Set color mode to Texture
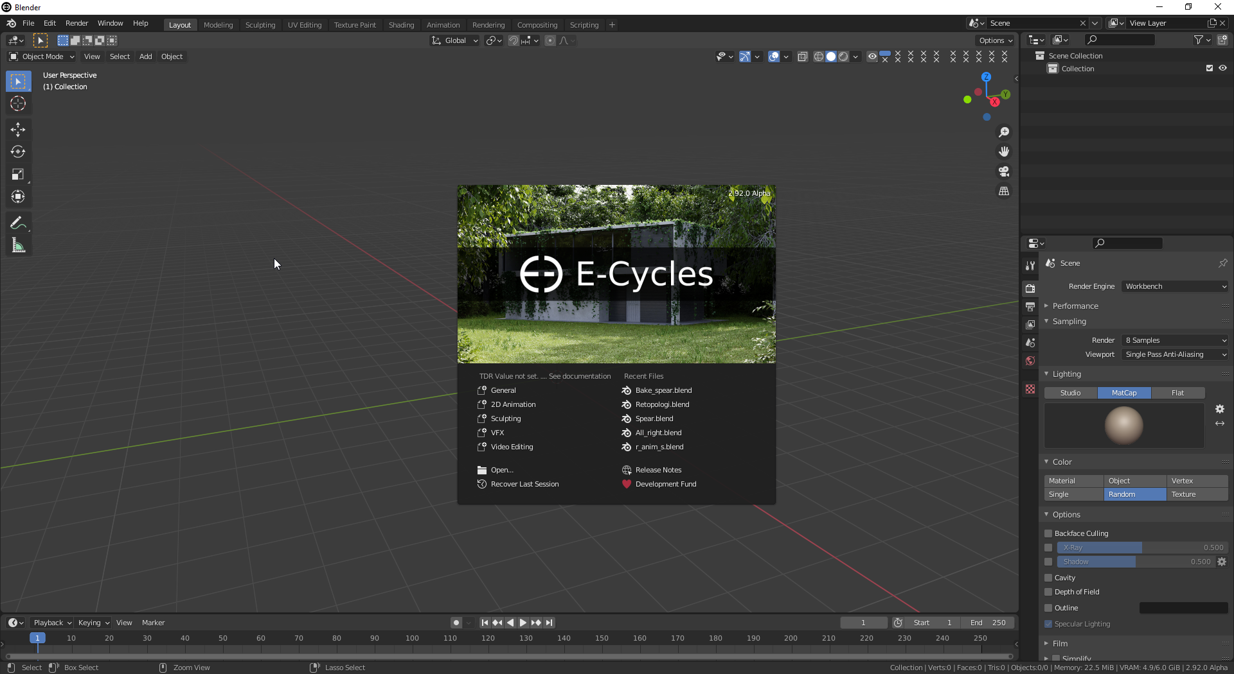The image size is (1234, 674). point(1197,494)
